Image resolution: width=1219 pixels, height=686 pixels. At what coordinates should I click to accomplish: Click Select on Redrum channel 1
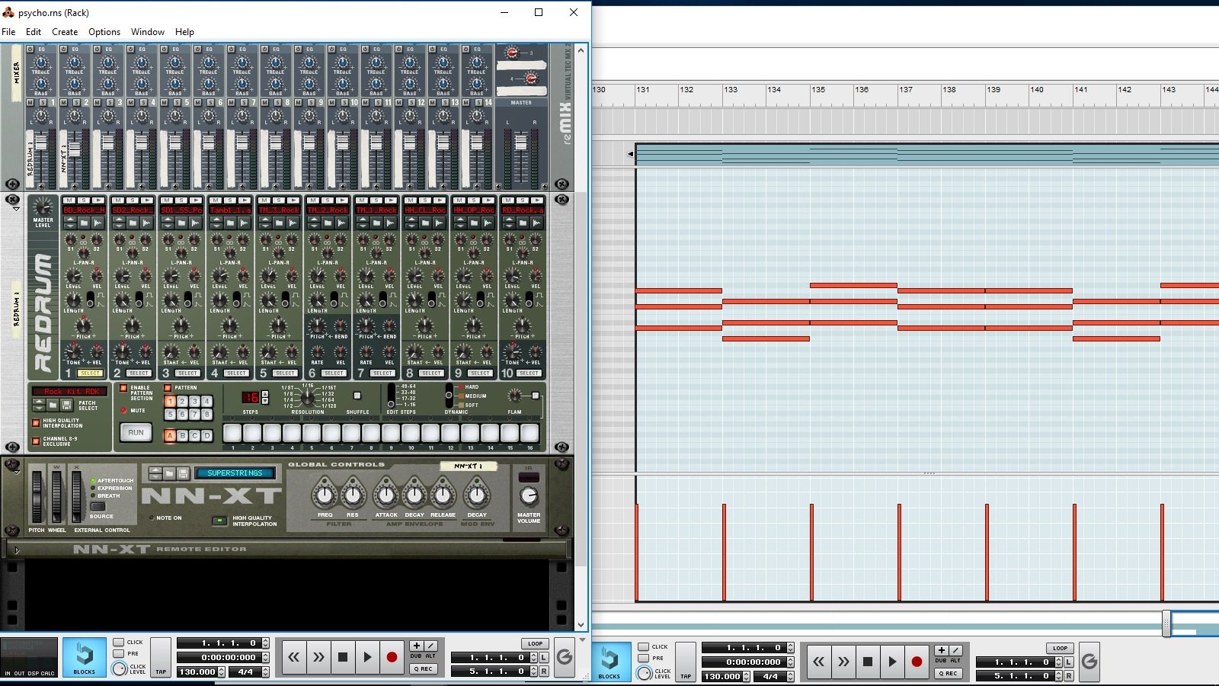pos(90,373)
